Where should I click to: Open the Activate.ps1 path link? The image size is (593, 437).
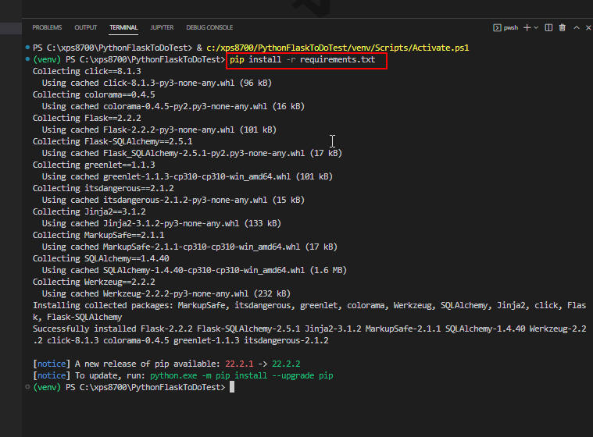coord(338,48)
